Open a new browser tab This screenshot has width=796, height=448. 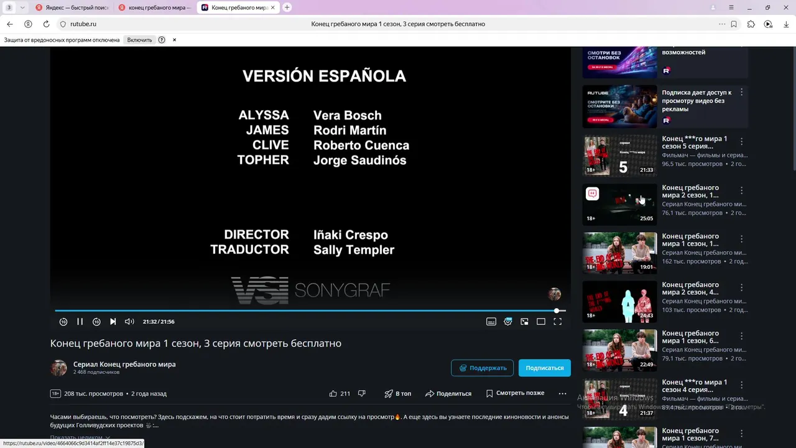(x=287, y=7)
